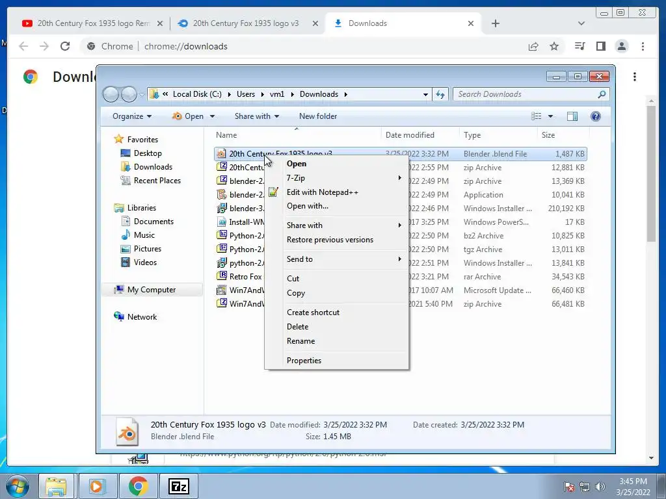Toggle Chrome's side panel icon
Screen dimensions: 666x499
coord(600,46)
